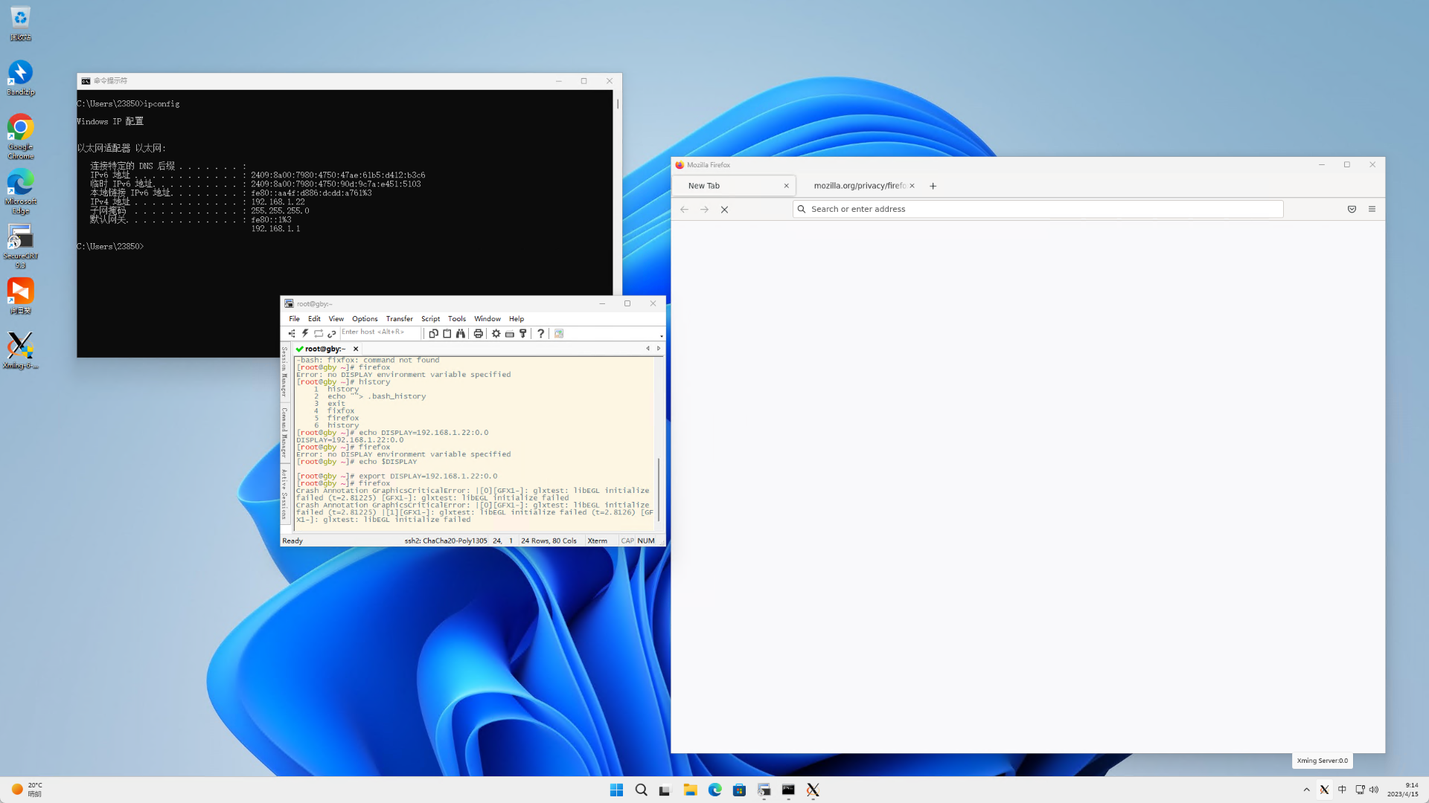
Task: Open the Tools menu in SecureCRT
Action: (x=457, y=318)
